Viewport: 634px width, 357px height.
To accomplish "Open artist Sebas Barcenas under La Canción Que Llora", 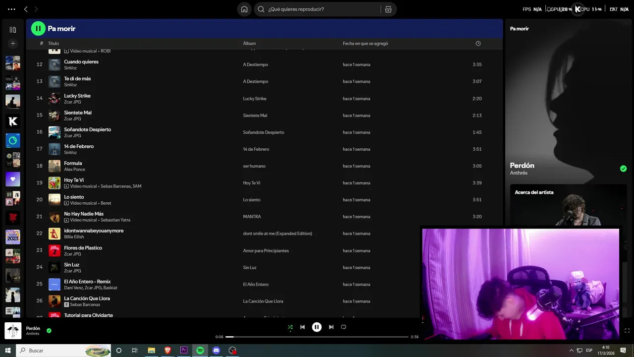I will click(85, 304).
